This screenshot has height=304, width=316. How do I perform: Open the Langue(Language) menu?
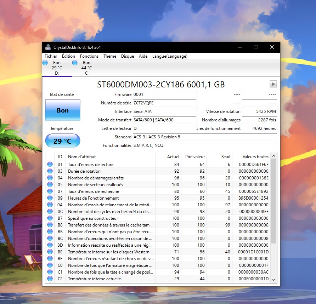(170, 56)
